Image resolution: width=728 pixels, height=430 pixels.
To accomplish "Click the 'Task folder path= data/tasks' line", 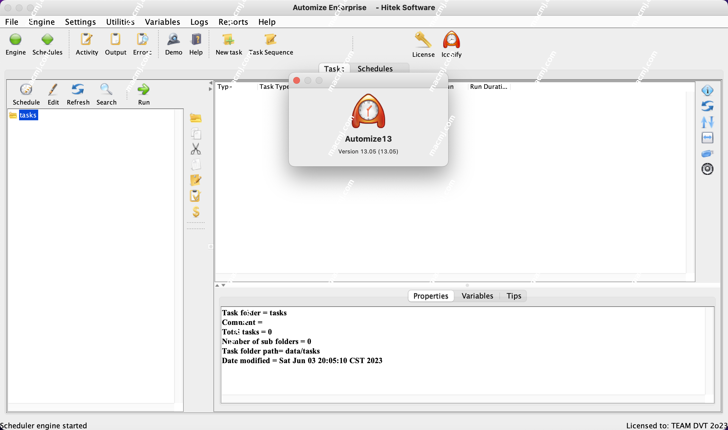I will pos(271,351).
